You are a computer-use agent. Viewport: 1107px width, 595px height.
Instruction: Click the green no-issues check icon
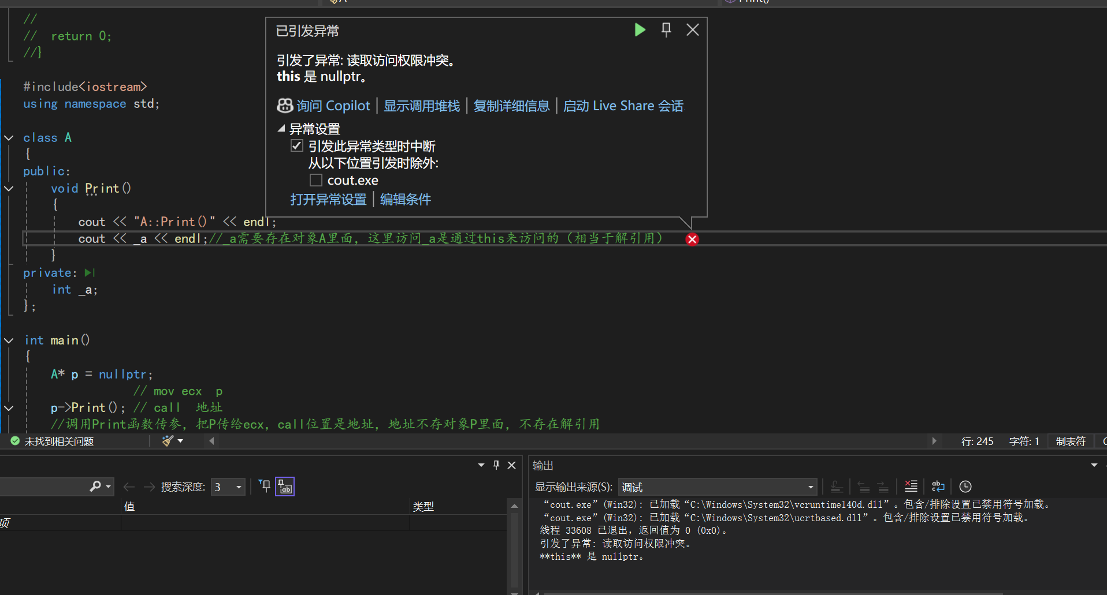pyautogui.click(x=15, y=441)
